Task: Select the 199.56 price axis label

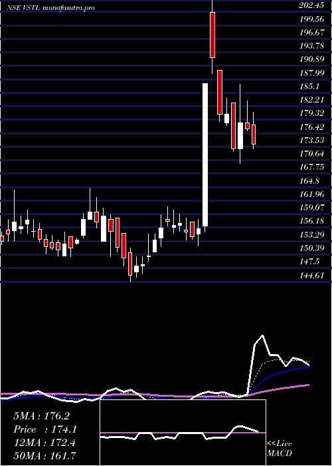Action: [x=311, y=19]
